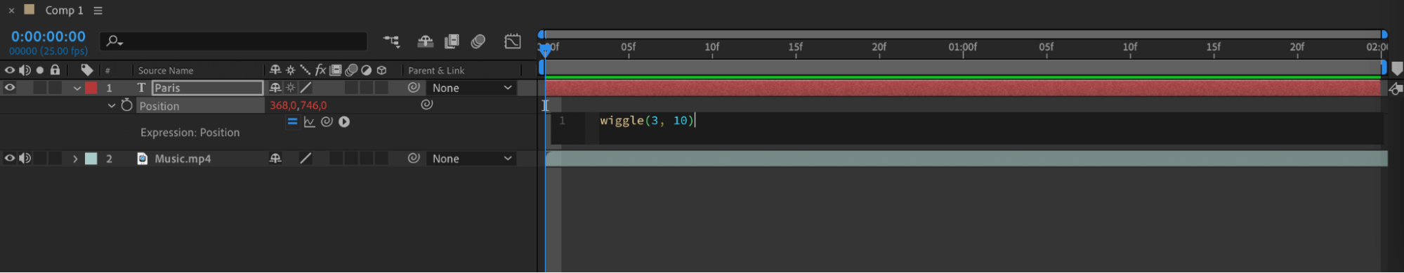
Task: Click the current timecode 0:00:00:00
Action: [x=48, y=36]
